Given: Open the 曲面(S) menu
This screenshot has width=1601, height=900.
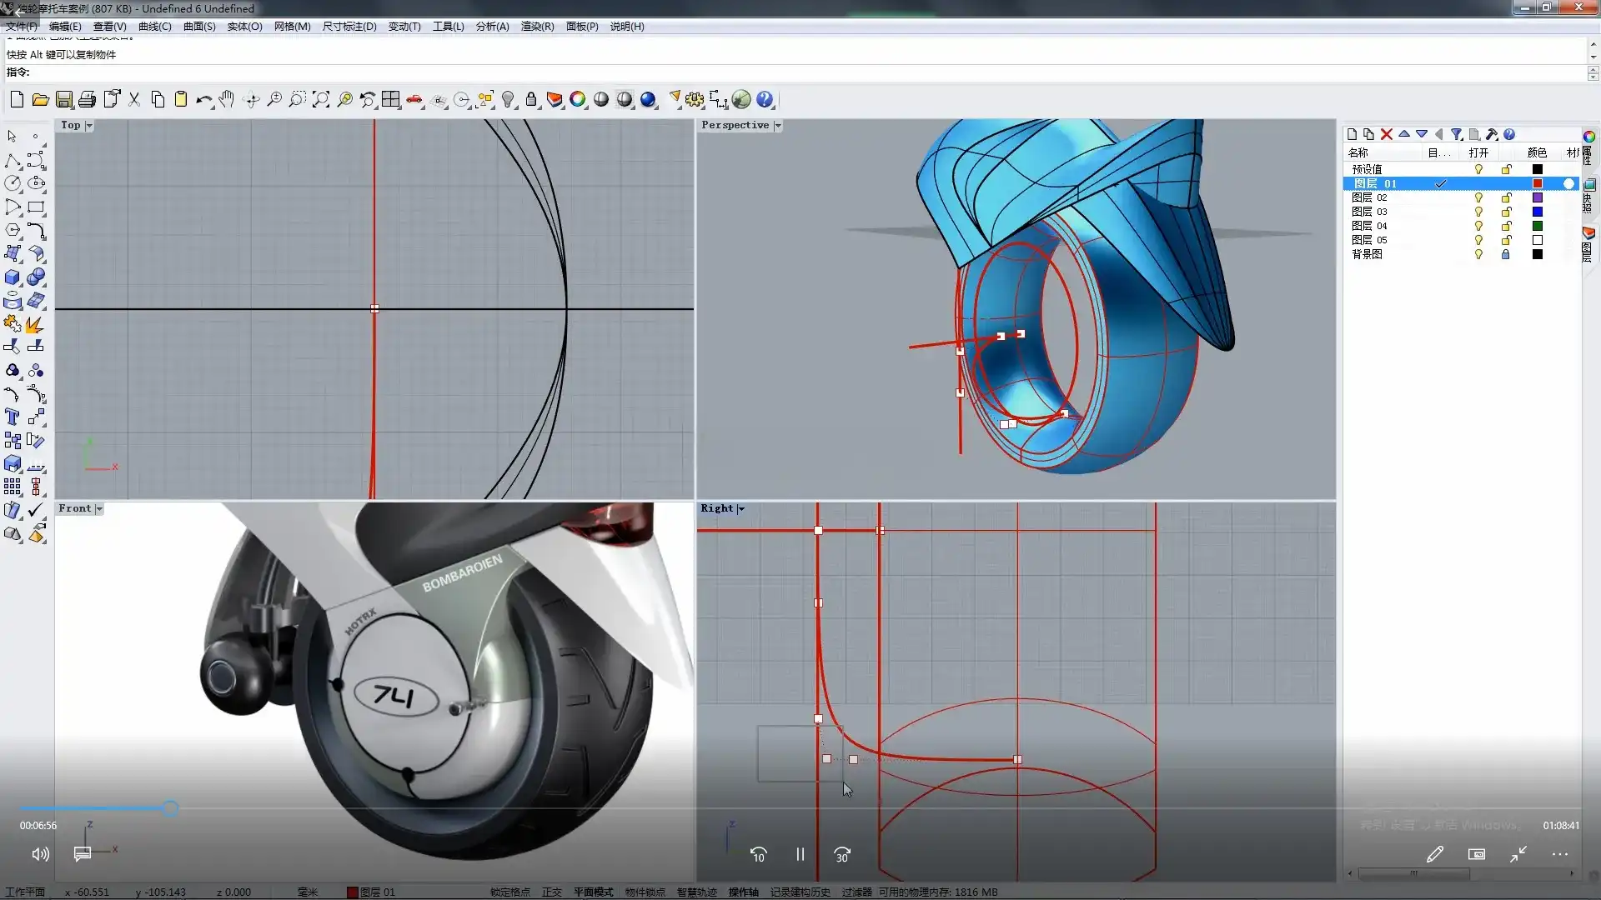Looking at the screenshot, I should [x=199, y=27].
